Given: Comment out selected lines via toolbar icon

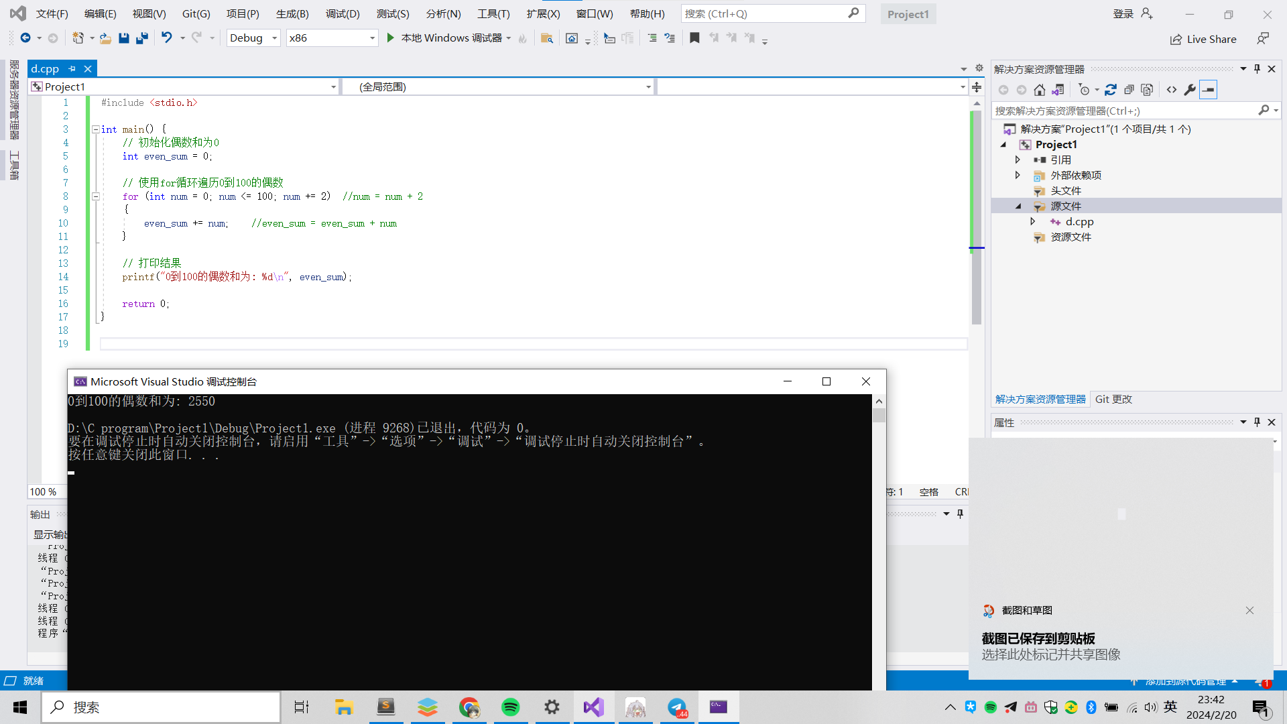Looking at the screenshot, I should (x=652, y=38).
